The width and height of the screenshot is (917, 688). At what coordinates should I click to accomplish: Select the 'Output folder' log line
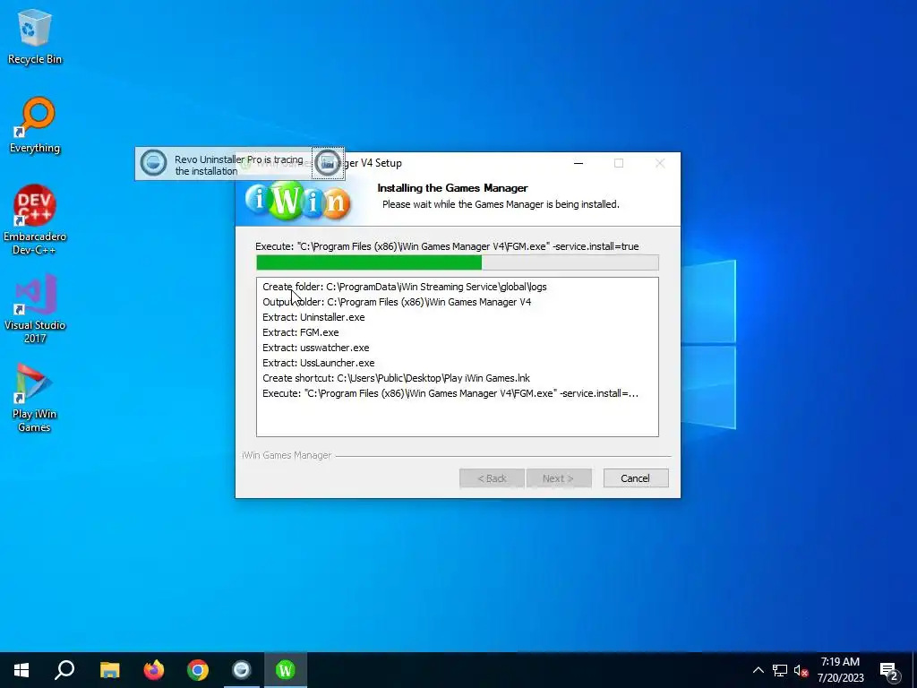pos(397,302)
